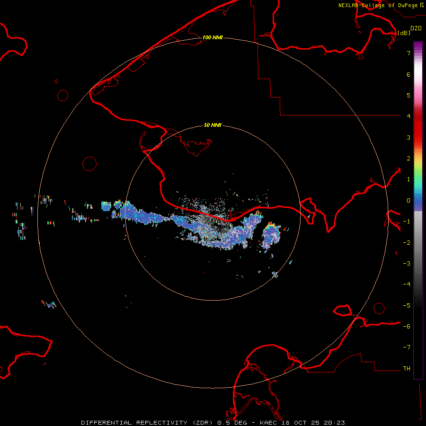Click the "-4" tick label on color scale
This screenshot has width=426, height=426.
(x=407, y=284)
